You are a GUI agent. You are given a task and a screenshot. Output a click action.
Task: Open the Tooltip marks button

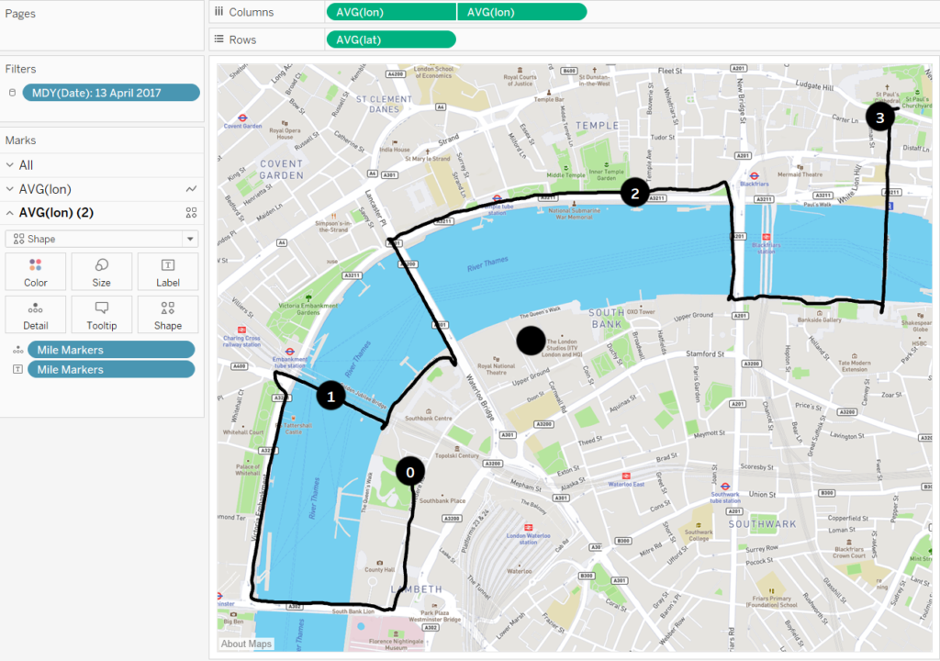[x=101, y=315]
